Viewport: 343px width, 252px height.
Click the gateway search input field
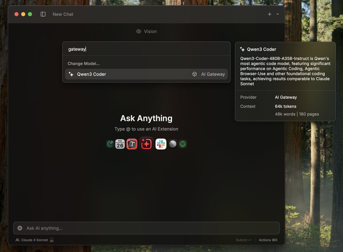pos(146,49)
